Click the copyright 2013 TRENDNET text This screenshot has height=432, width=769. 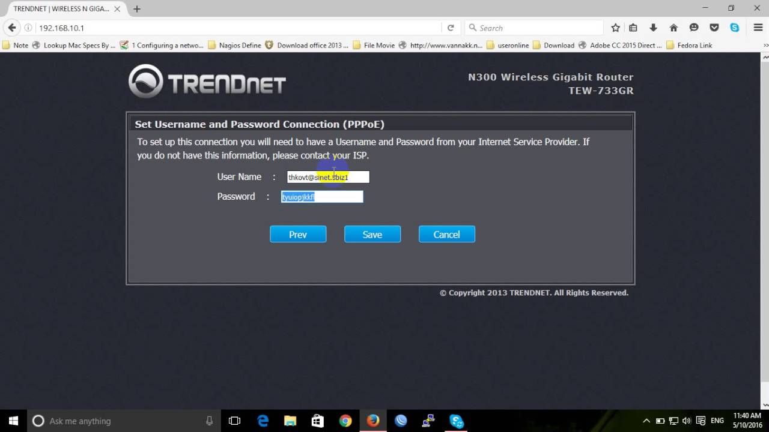tap(534, 293)
